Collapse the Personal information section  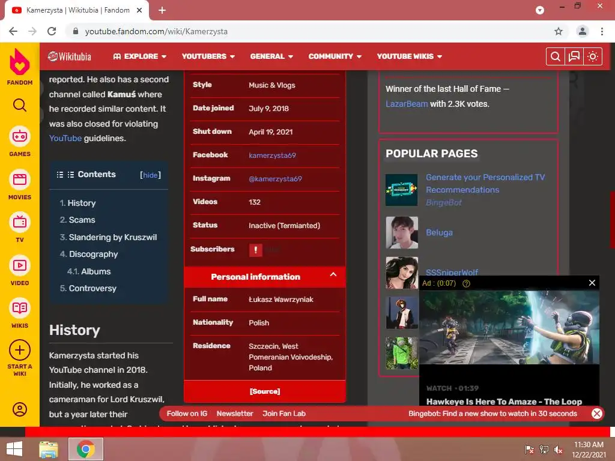(x=333, y=275)
